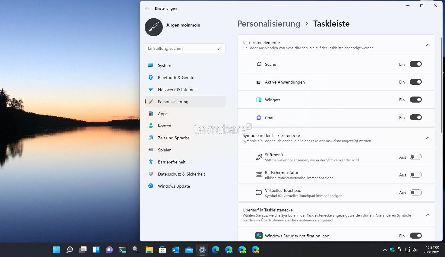Open Barrierefreiheit settings category
445x257 pixels.
[185, 162]
